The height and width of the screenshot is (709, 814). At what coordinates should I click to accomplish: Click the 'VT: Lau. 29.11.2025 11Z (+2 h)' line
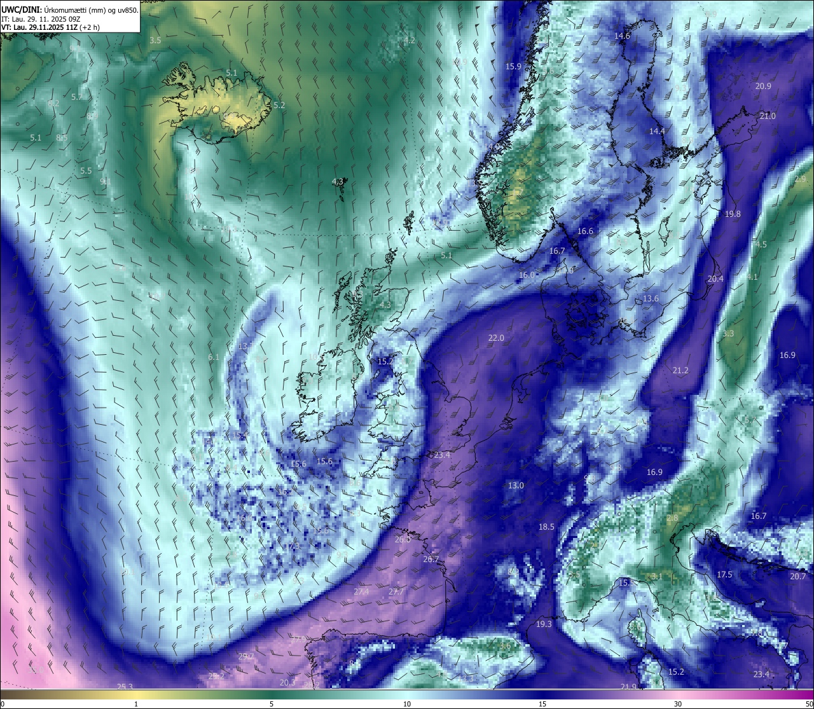[x=50, y=28]
